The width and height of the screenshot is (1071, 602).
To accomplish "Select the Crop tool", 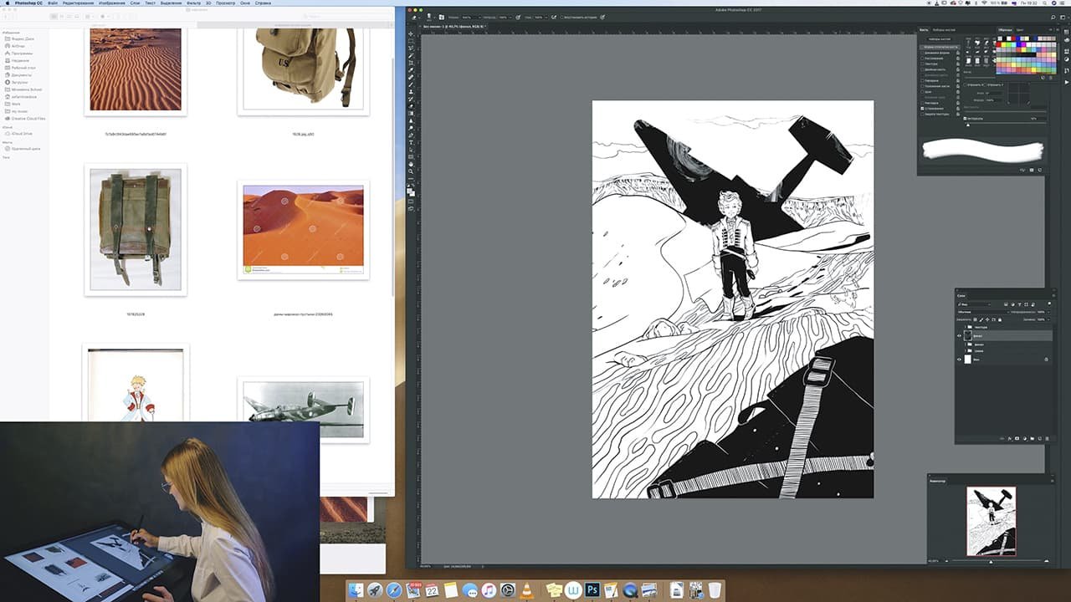I will (x=411, y=63).
